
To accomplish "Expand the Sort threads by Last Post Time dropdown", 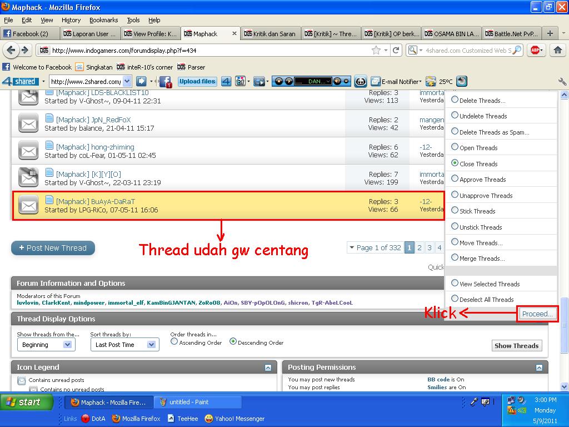I will (124, 345).
